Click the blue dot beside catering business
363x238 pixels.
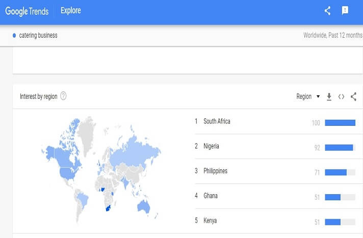(x=14, y=36)
